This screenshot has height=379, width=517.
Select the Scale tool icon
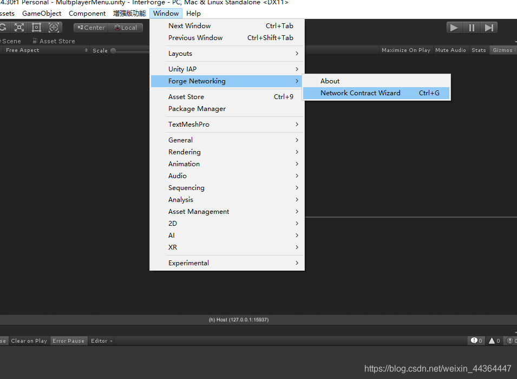19,28
